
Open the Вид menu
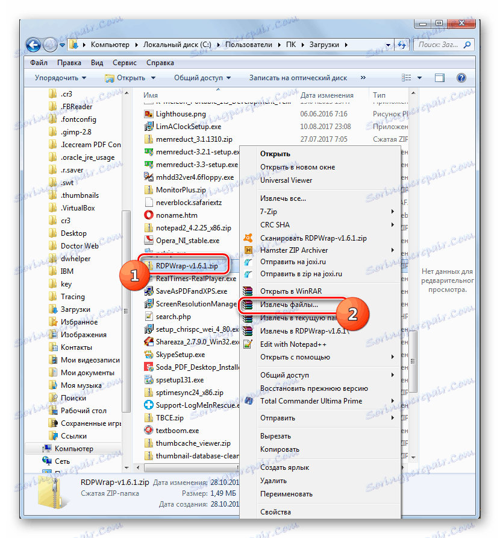coord(97,63)
